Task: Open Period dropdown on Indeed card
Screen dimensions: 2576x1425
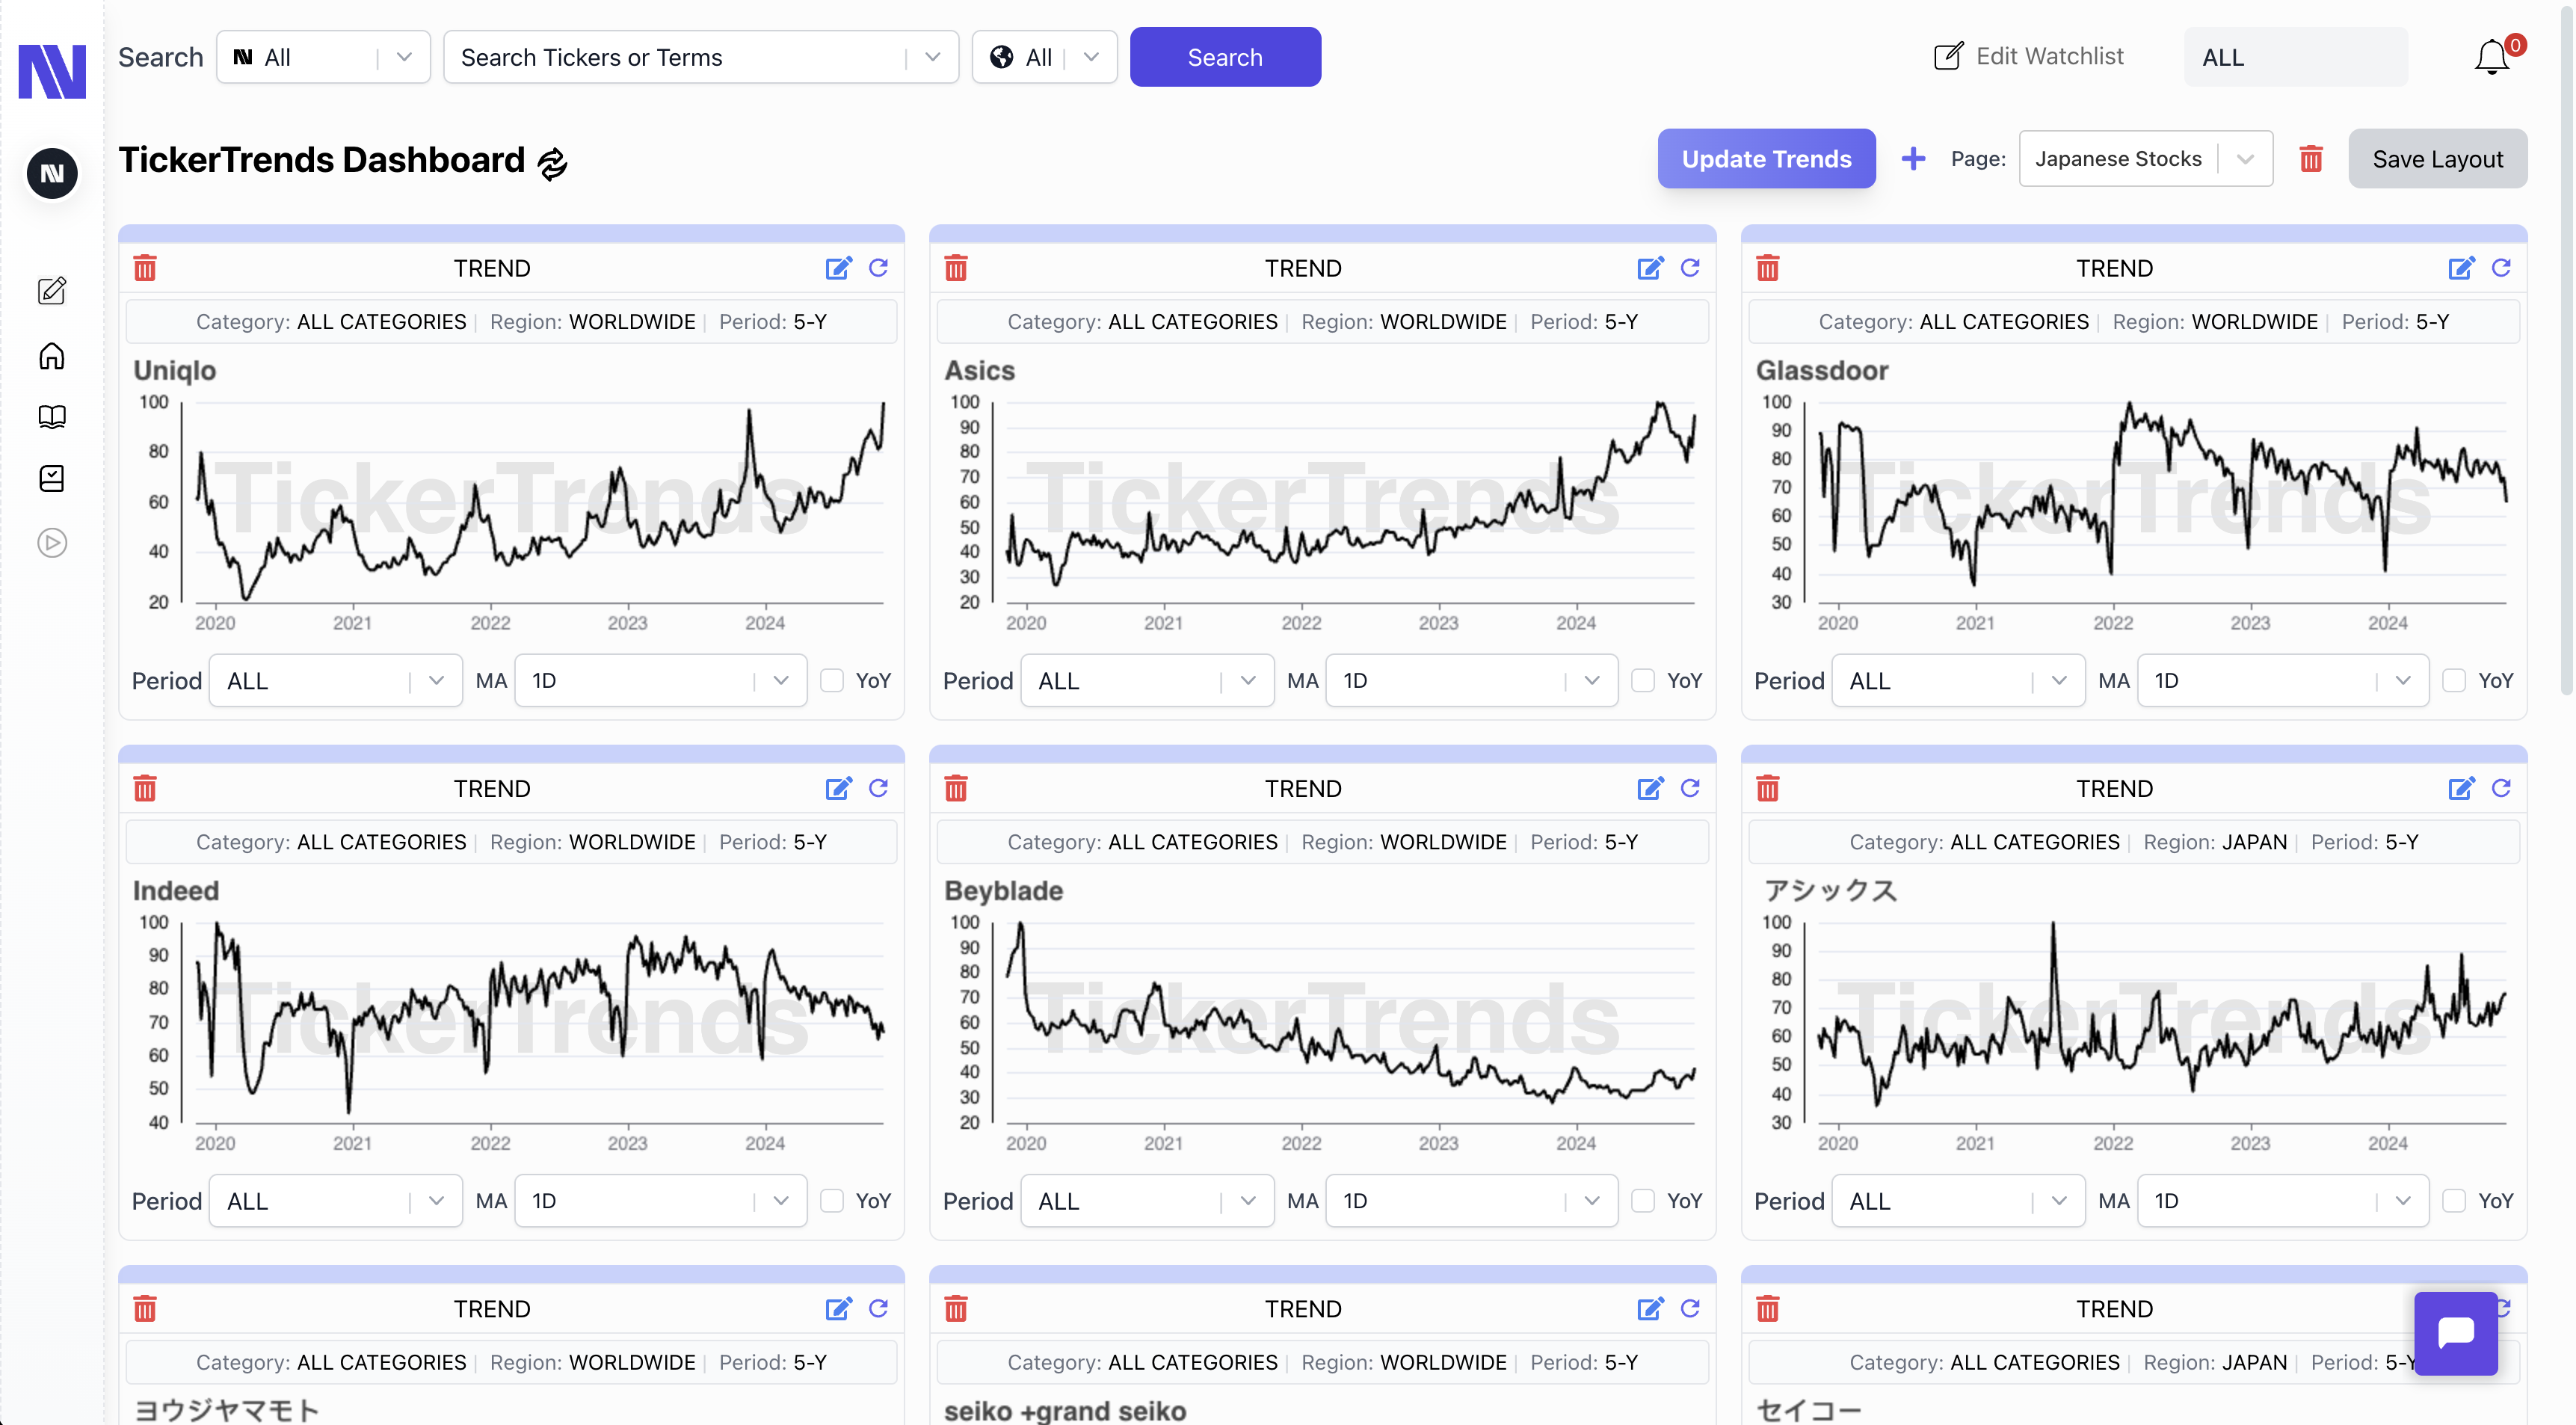Action: 335,1200
